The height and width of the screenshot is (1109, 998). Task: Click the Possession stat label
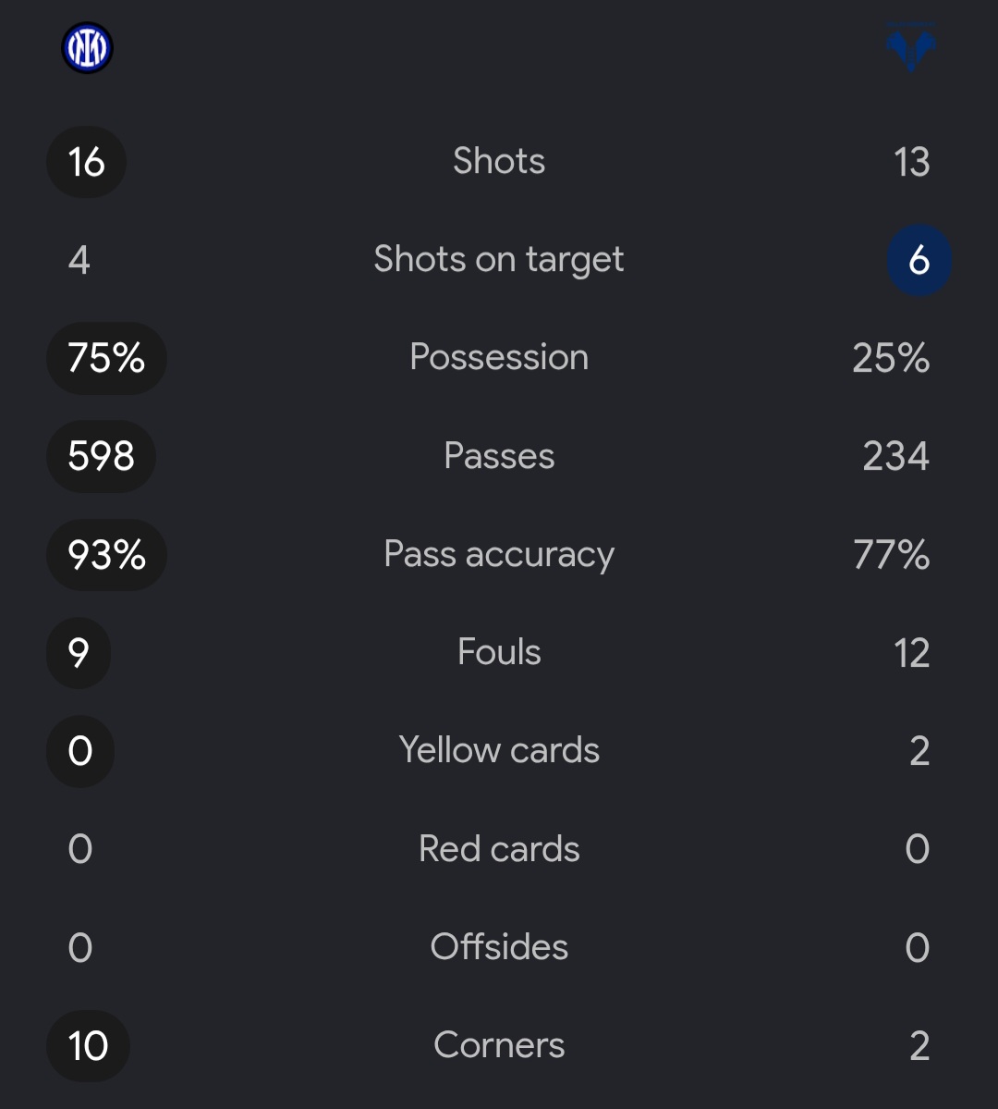tap(499, 356)
